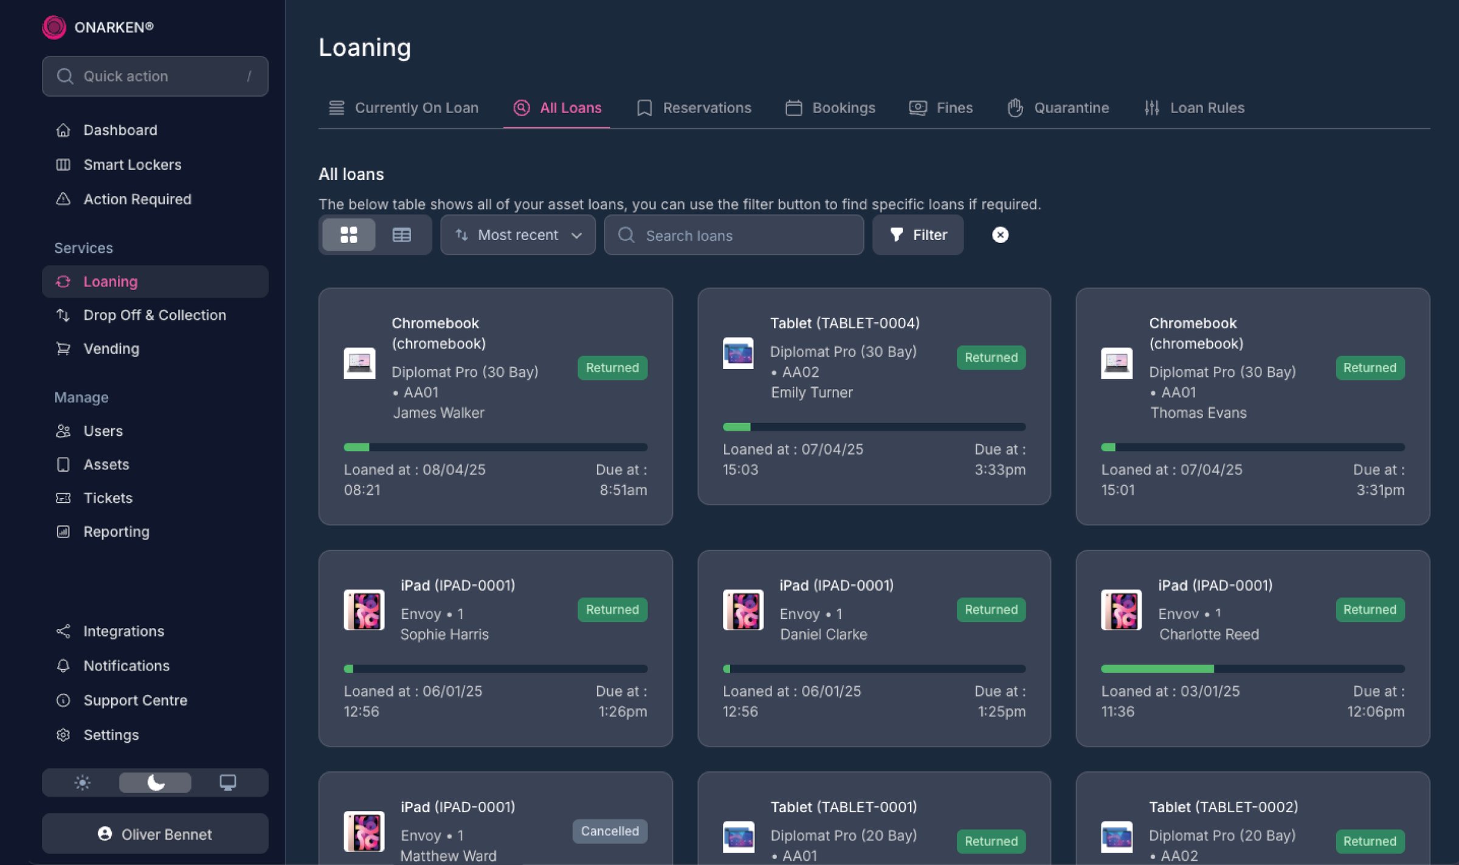
Task: Expand the Most recent sort dropdown
Action: point(518,235)
